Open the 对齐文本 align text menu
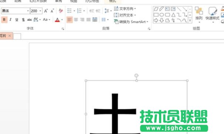This screenshot has height=134, width=224. pos(125,15)
